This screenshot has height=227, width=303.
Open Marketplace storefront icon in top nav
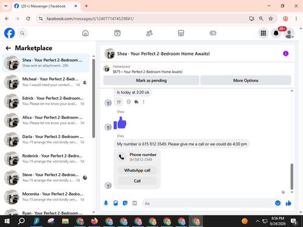point(181,33)
